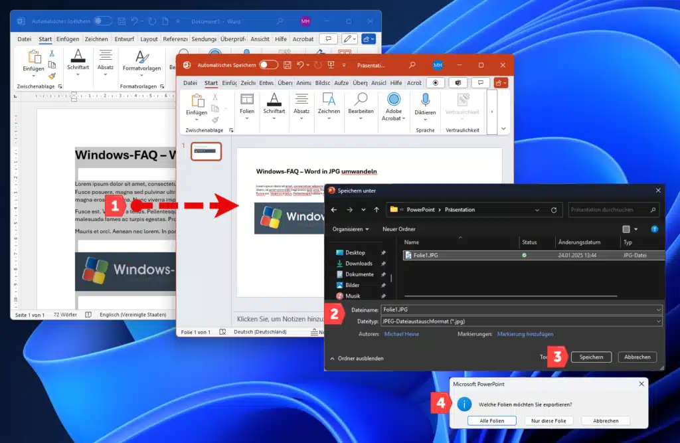Click Neuer Ordner button
The width and height of the screenshot is (680, 443).
(x=399, y=229)
